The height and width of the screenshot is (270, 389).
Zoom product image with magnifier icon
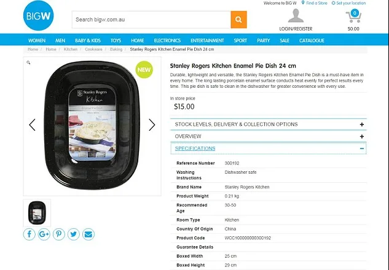(x=28, y=63)
